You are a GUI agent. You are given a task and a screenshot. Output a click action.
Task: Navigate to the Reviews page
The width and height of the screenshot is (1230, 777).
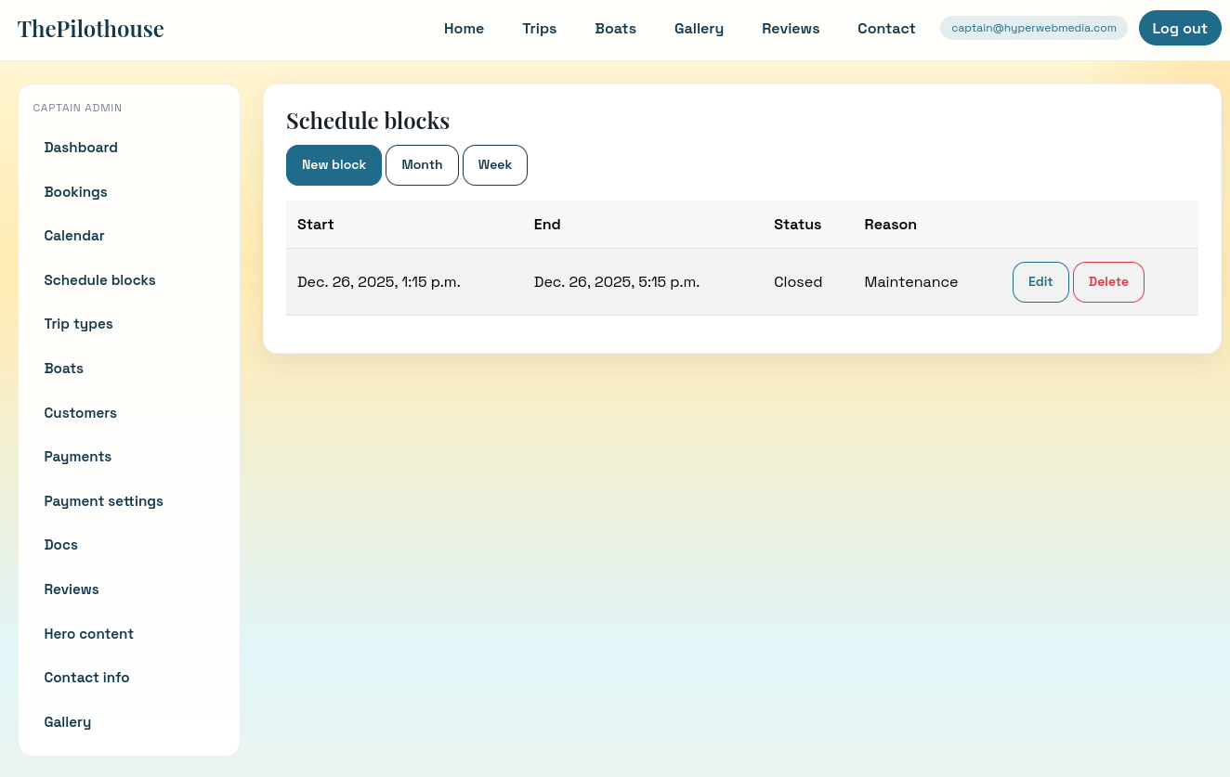click(x=791, y=29)
